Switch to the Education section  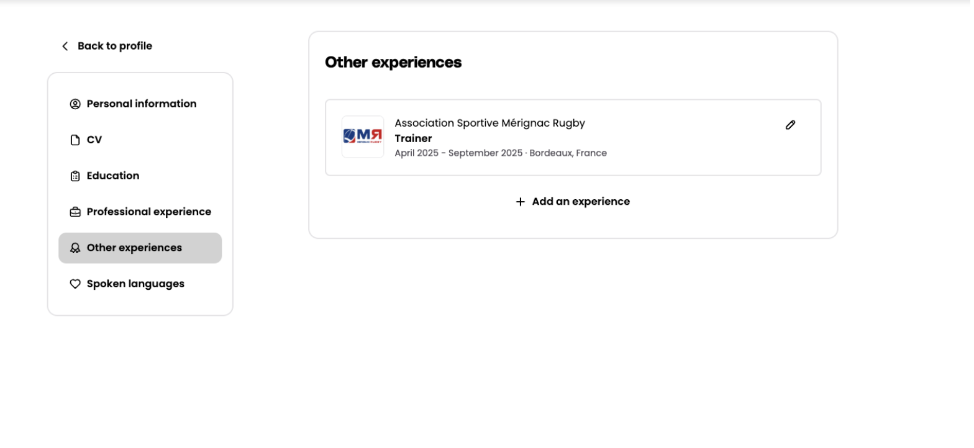tap(113, 176)
